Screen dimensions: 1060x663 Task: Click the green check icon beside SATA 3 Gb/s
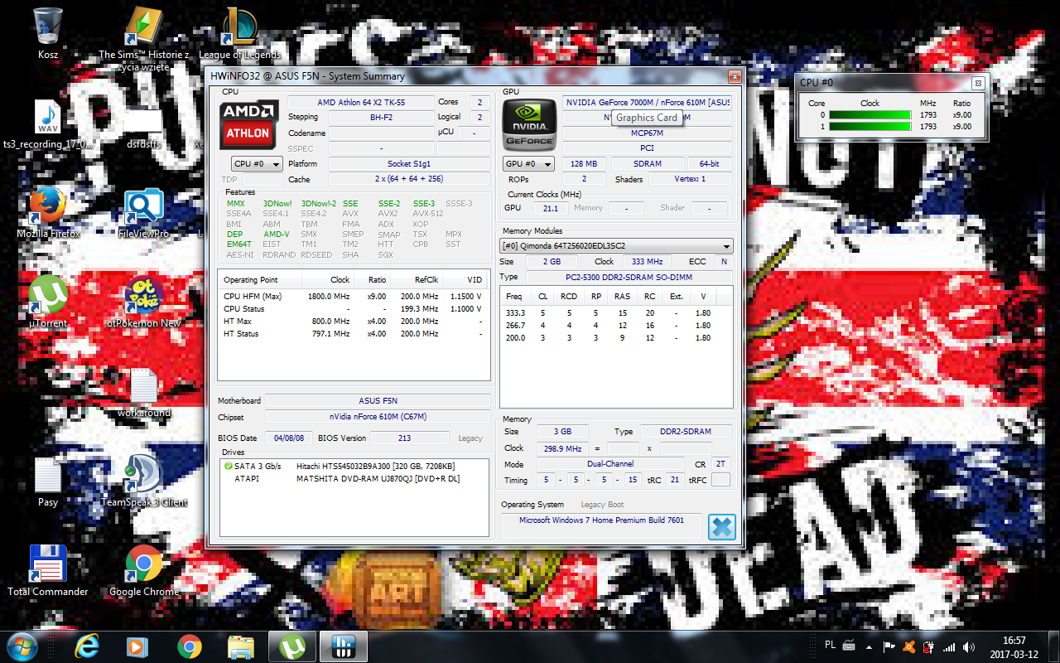[x=228, y=466]
